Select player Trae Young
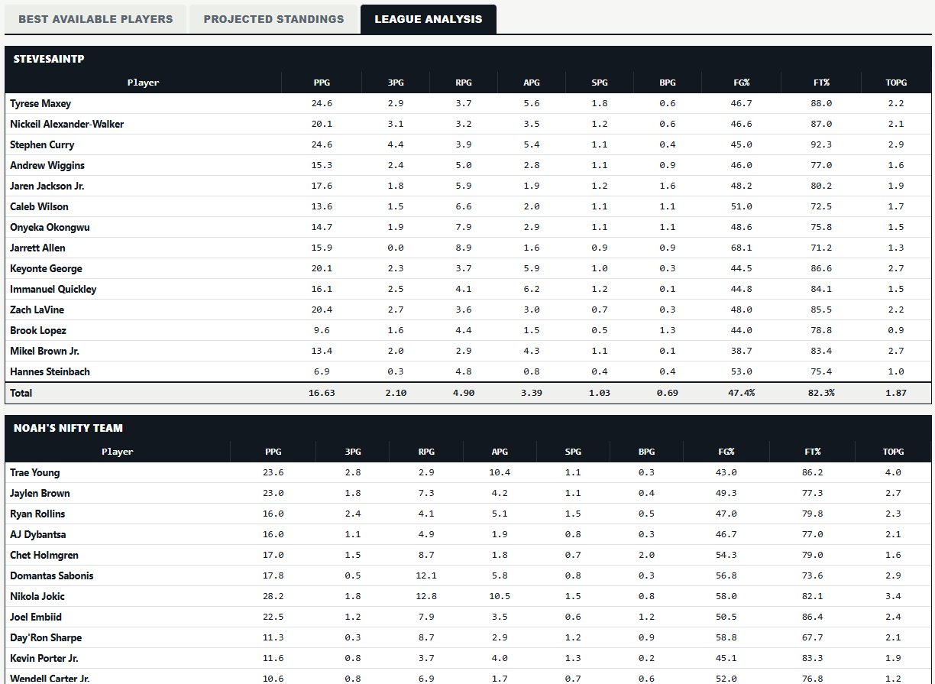Screen dimensions: 935x684 click(x=35, y=472)
